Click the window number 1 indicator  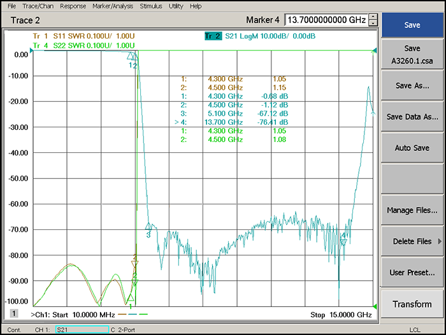pyautogui.click(x=13, y=313)
